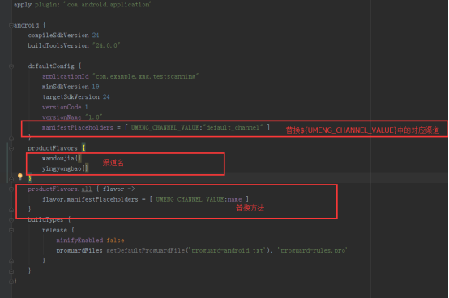Click versionCode keyword
This screenshot has width=449, height=298.
pyautogui.click(x=62, y=107)
